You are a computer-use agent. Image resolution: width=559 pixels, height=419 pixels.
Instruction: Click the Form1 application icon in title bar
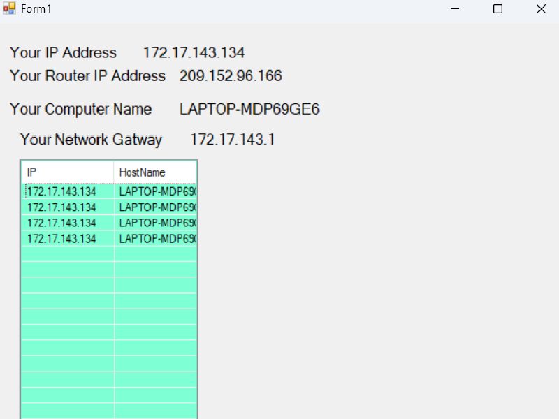pyautogui.click(x=9, y=9)
